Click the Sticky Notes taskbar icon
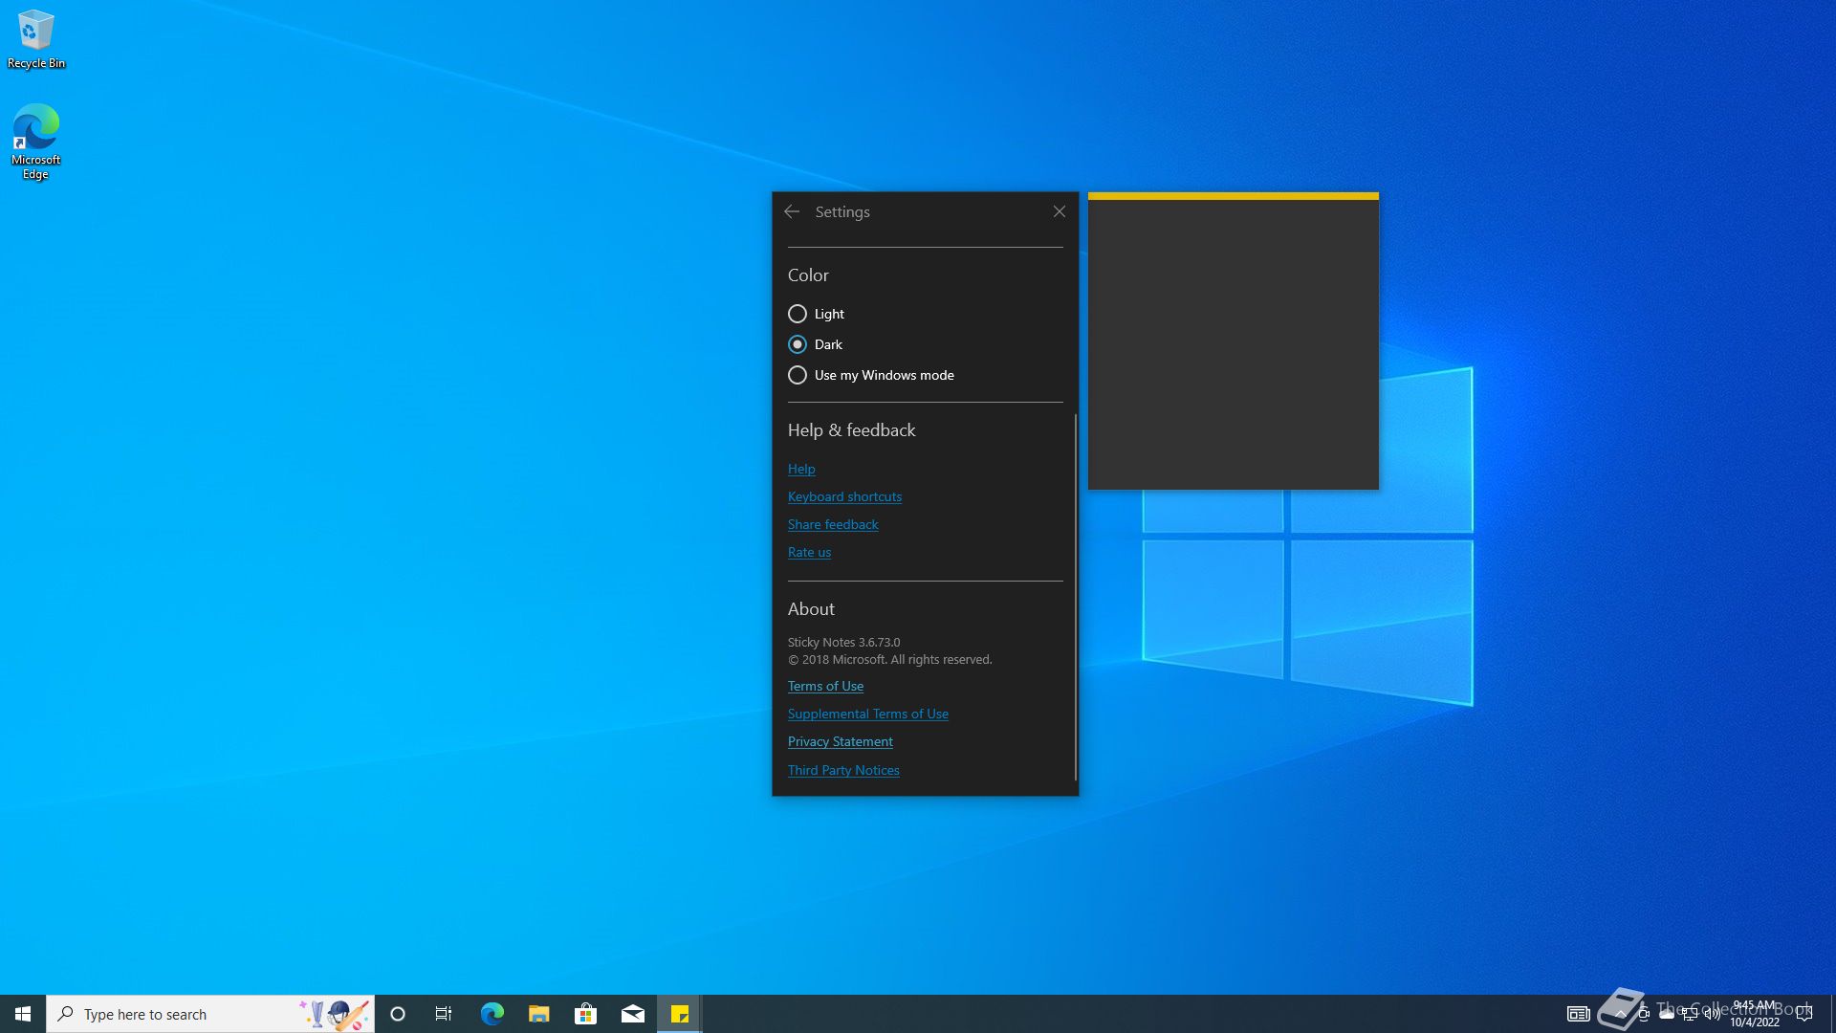The width and height of the screenshot is (1836, 1033). coord(680,1014)
